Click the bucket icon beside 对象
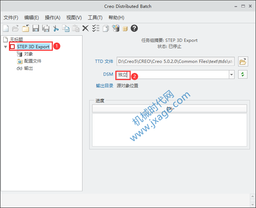Image resolution: width=256 pixels, height=208 pixels. tap(19, 54)
